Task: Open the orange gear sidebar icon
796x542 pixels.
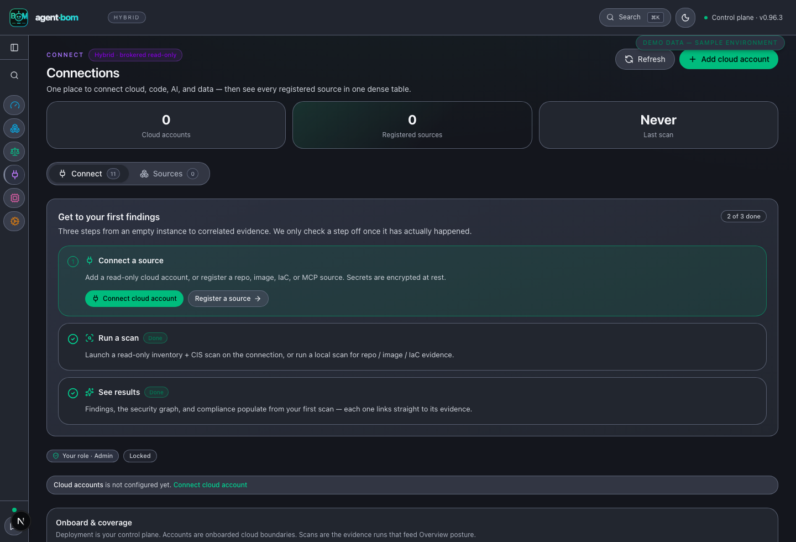Action: coord(14,221)
